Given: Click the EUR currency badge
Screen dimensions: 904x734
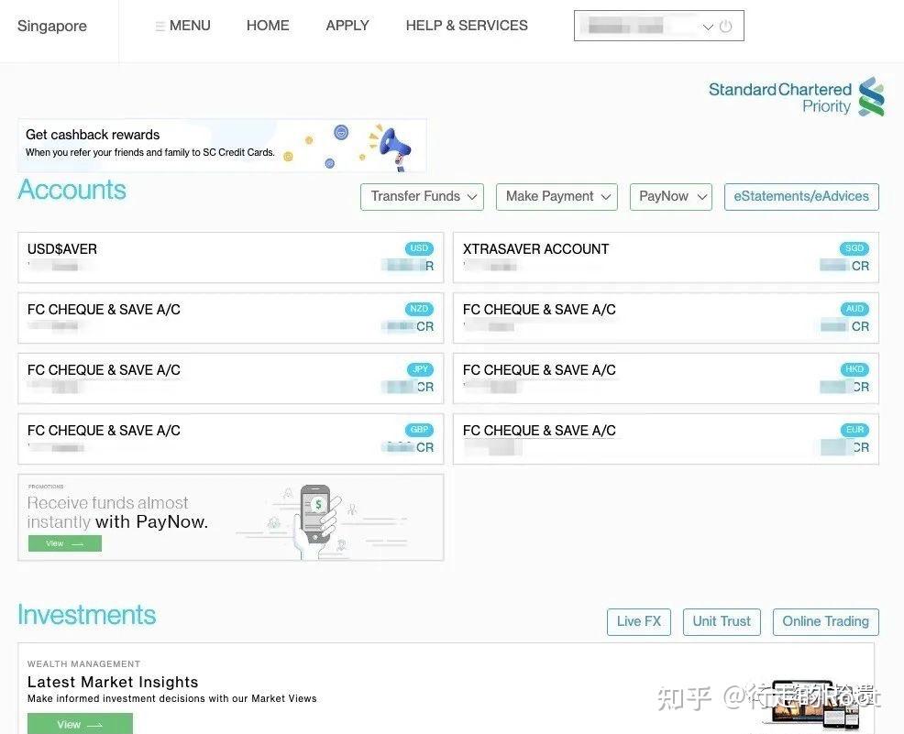Looking at the screenshot, I should pyautogui.click(x=854, y=430).
